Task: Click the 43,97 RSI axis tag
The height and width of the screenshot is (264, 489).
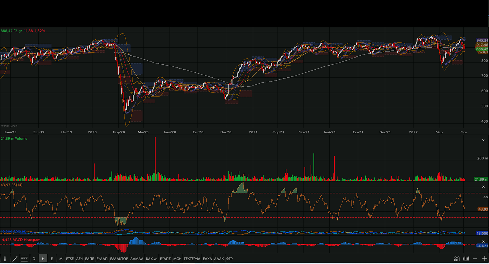Action: pos(483,209)
